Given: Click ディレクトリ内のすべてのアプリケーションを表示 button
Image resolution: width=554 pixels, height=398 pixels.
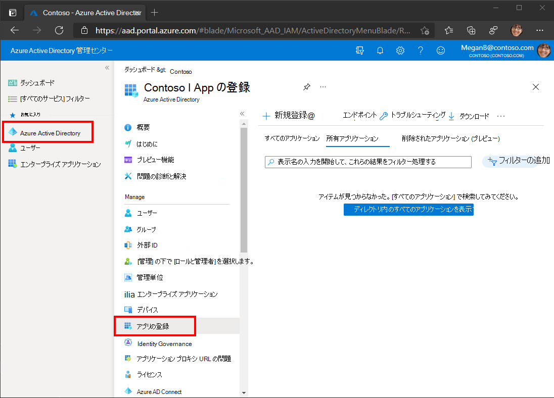Looking at the screenshot, I should 408,210.
